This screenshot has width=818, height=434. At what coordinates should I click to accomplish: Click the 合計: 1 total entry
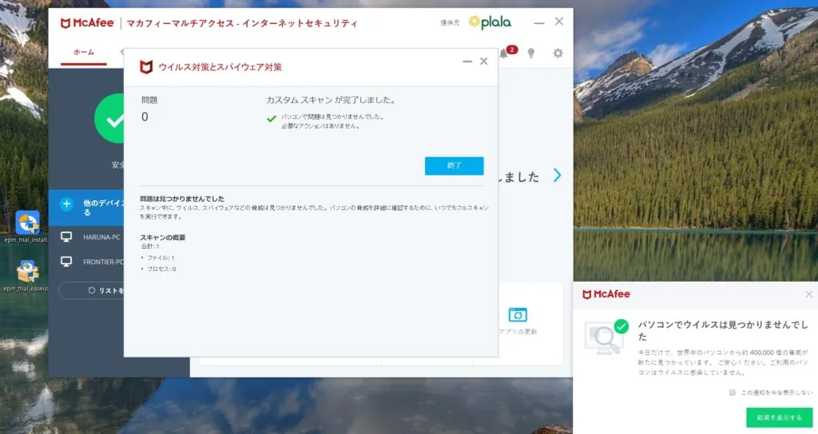150,247
